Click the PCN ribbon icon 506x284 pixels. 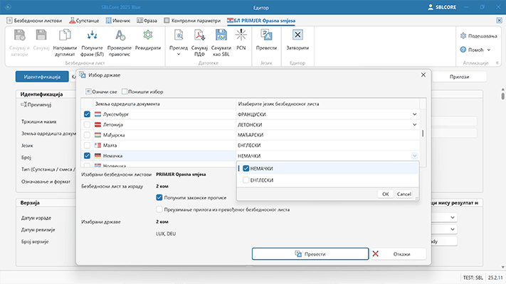(241, 35)
